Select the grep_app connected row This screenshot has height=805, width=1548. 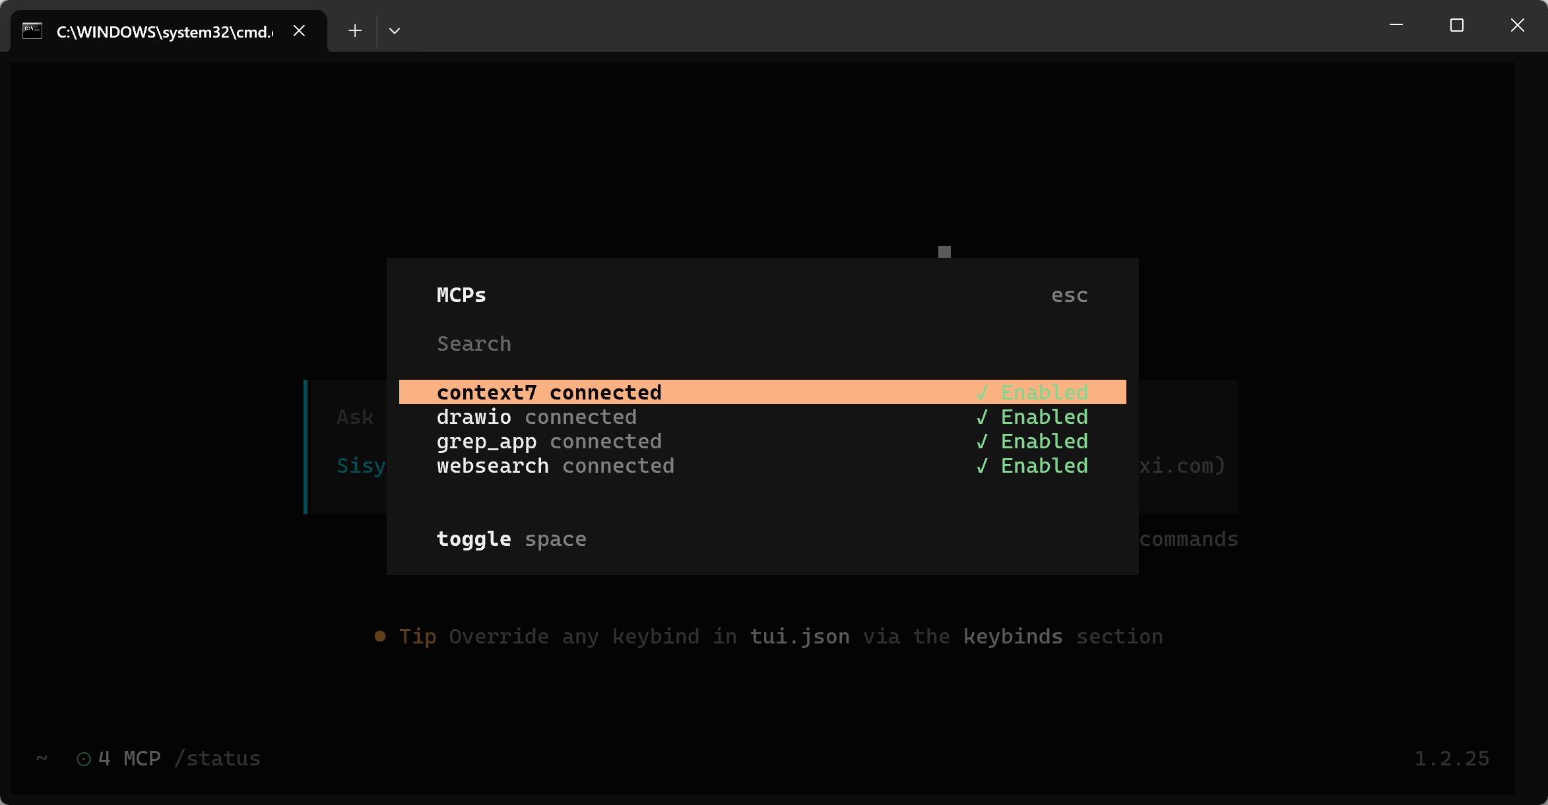762,441
